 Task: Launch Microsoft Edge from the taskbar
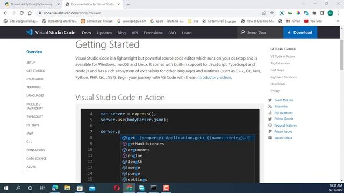click(55, 188)
